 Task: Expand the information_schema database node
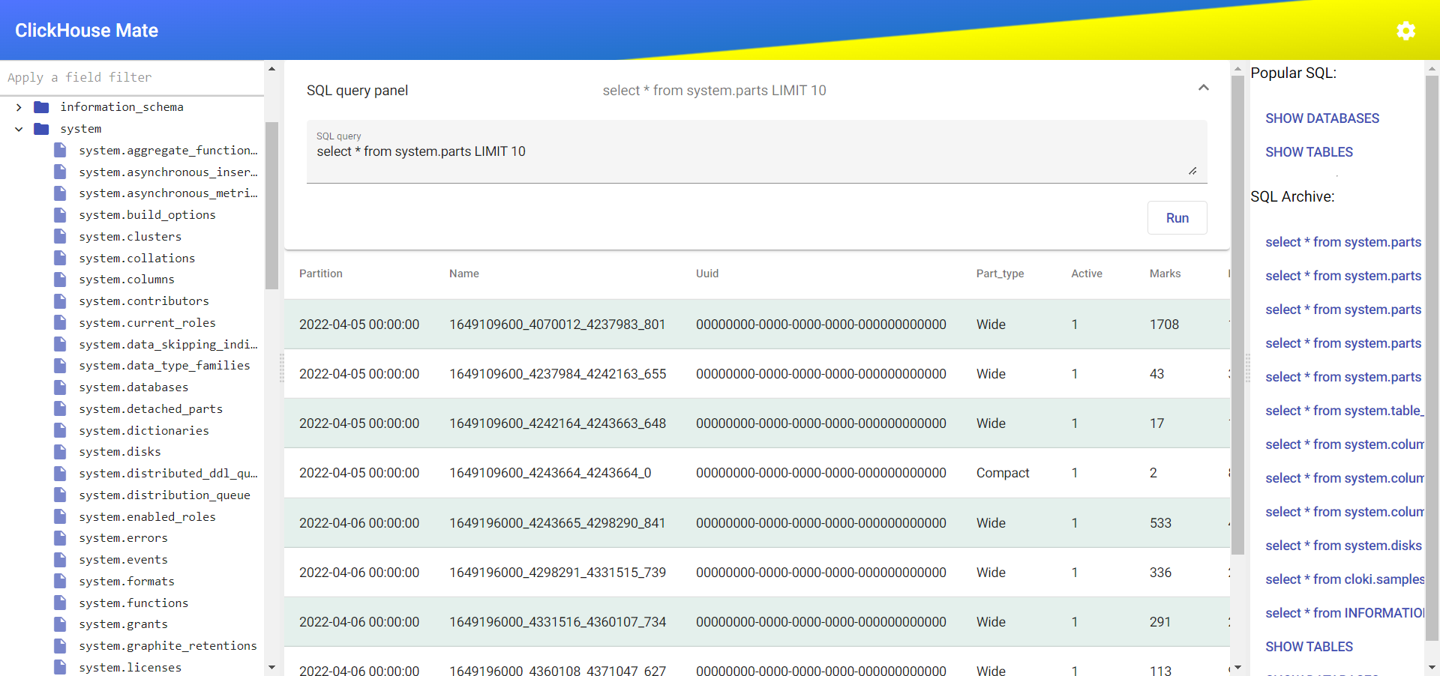19,107
